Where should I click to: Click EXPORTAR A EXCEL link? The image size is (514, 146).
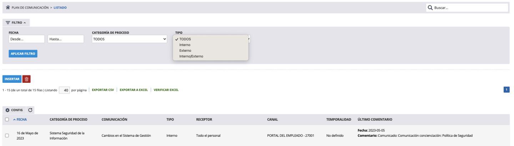133,90
